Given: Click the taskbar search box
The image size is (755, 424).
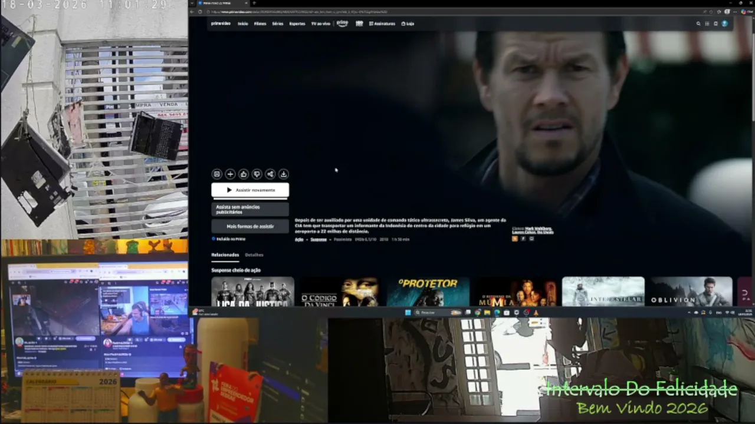Looking at the screenshot, I should click(438, 312).
